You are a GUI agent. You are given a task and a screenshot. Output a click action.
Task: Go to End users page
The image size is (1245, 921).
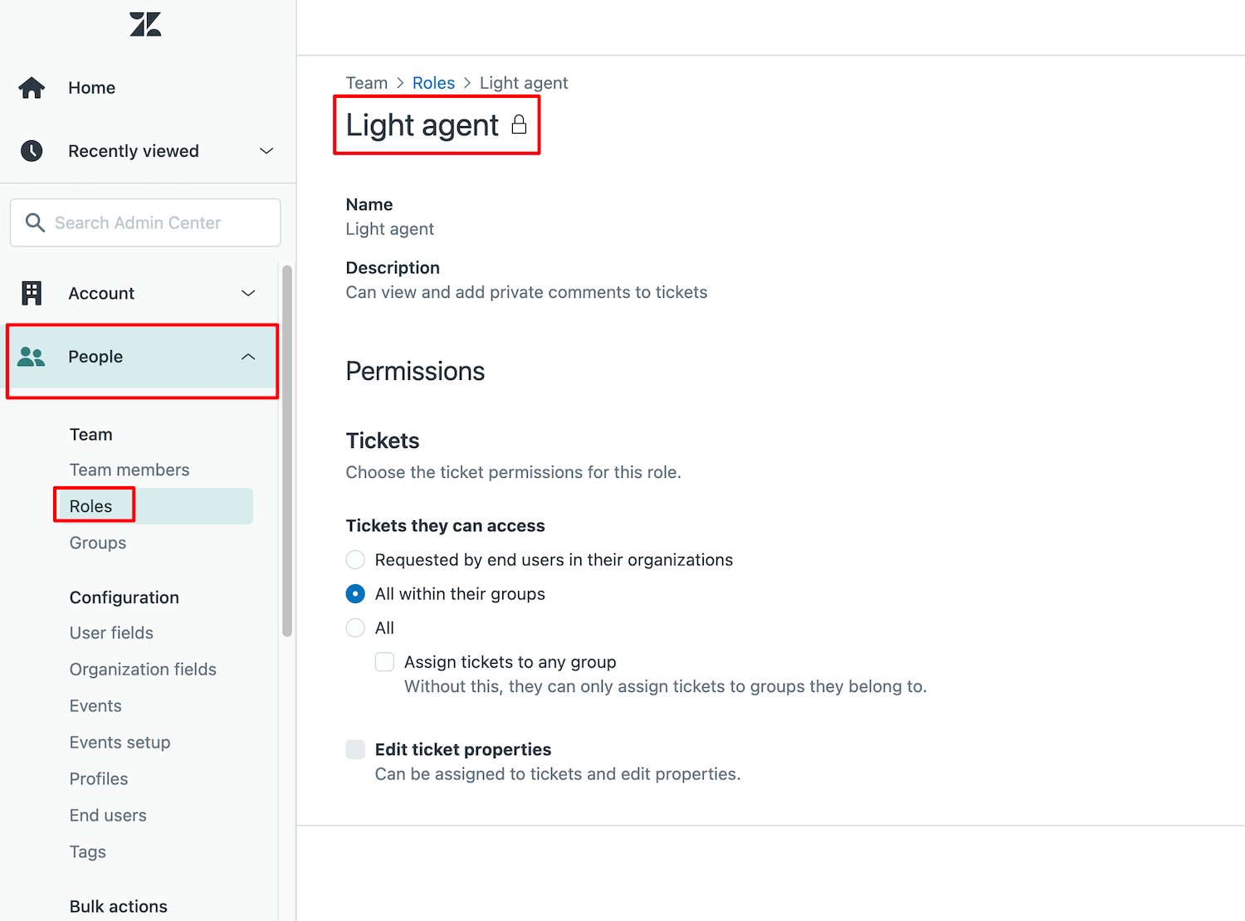[x=108, y=816]
